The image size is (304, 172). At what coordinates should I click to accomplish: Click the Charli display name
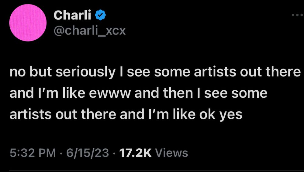click(x=72, y=15)
